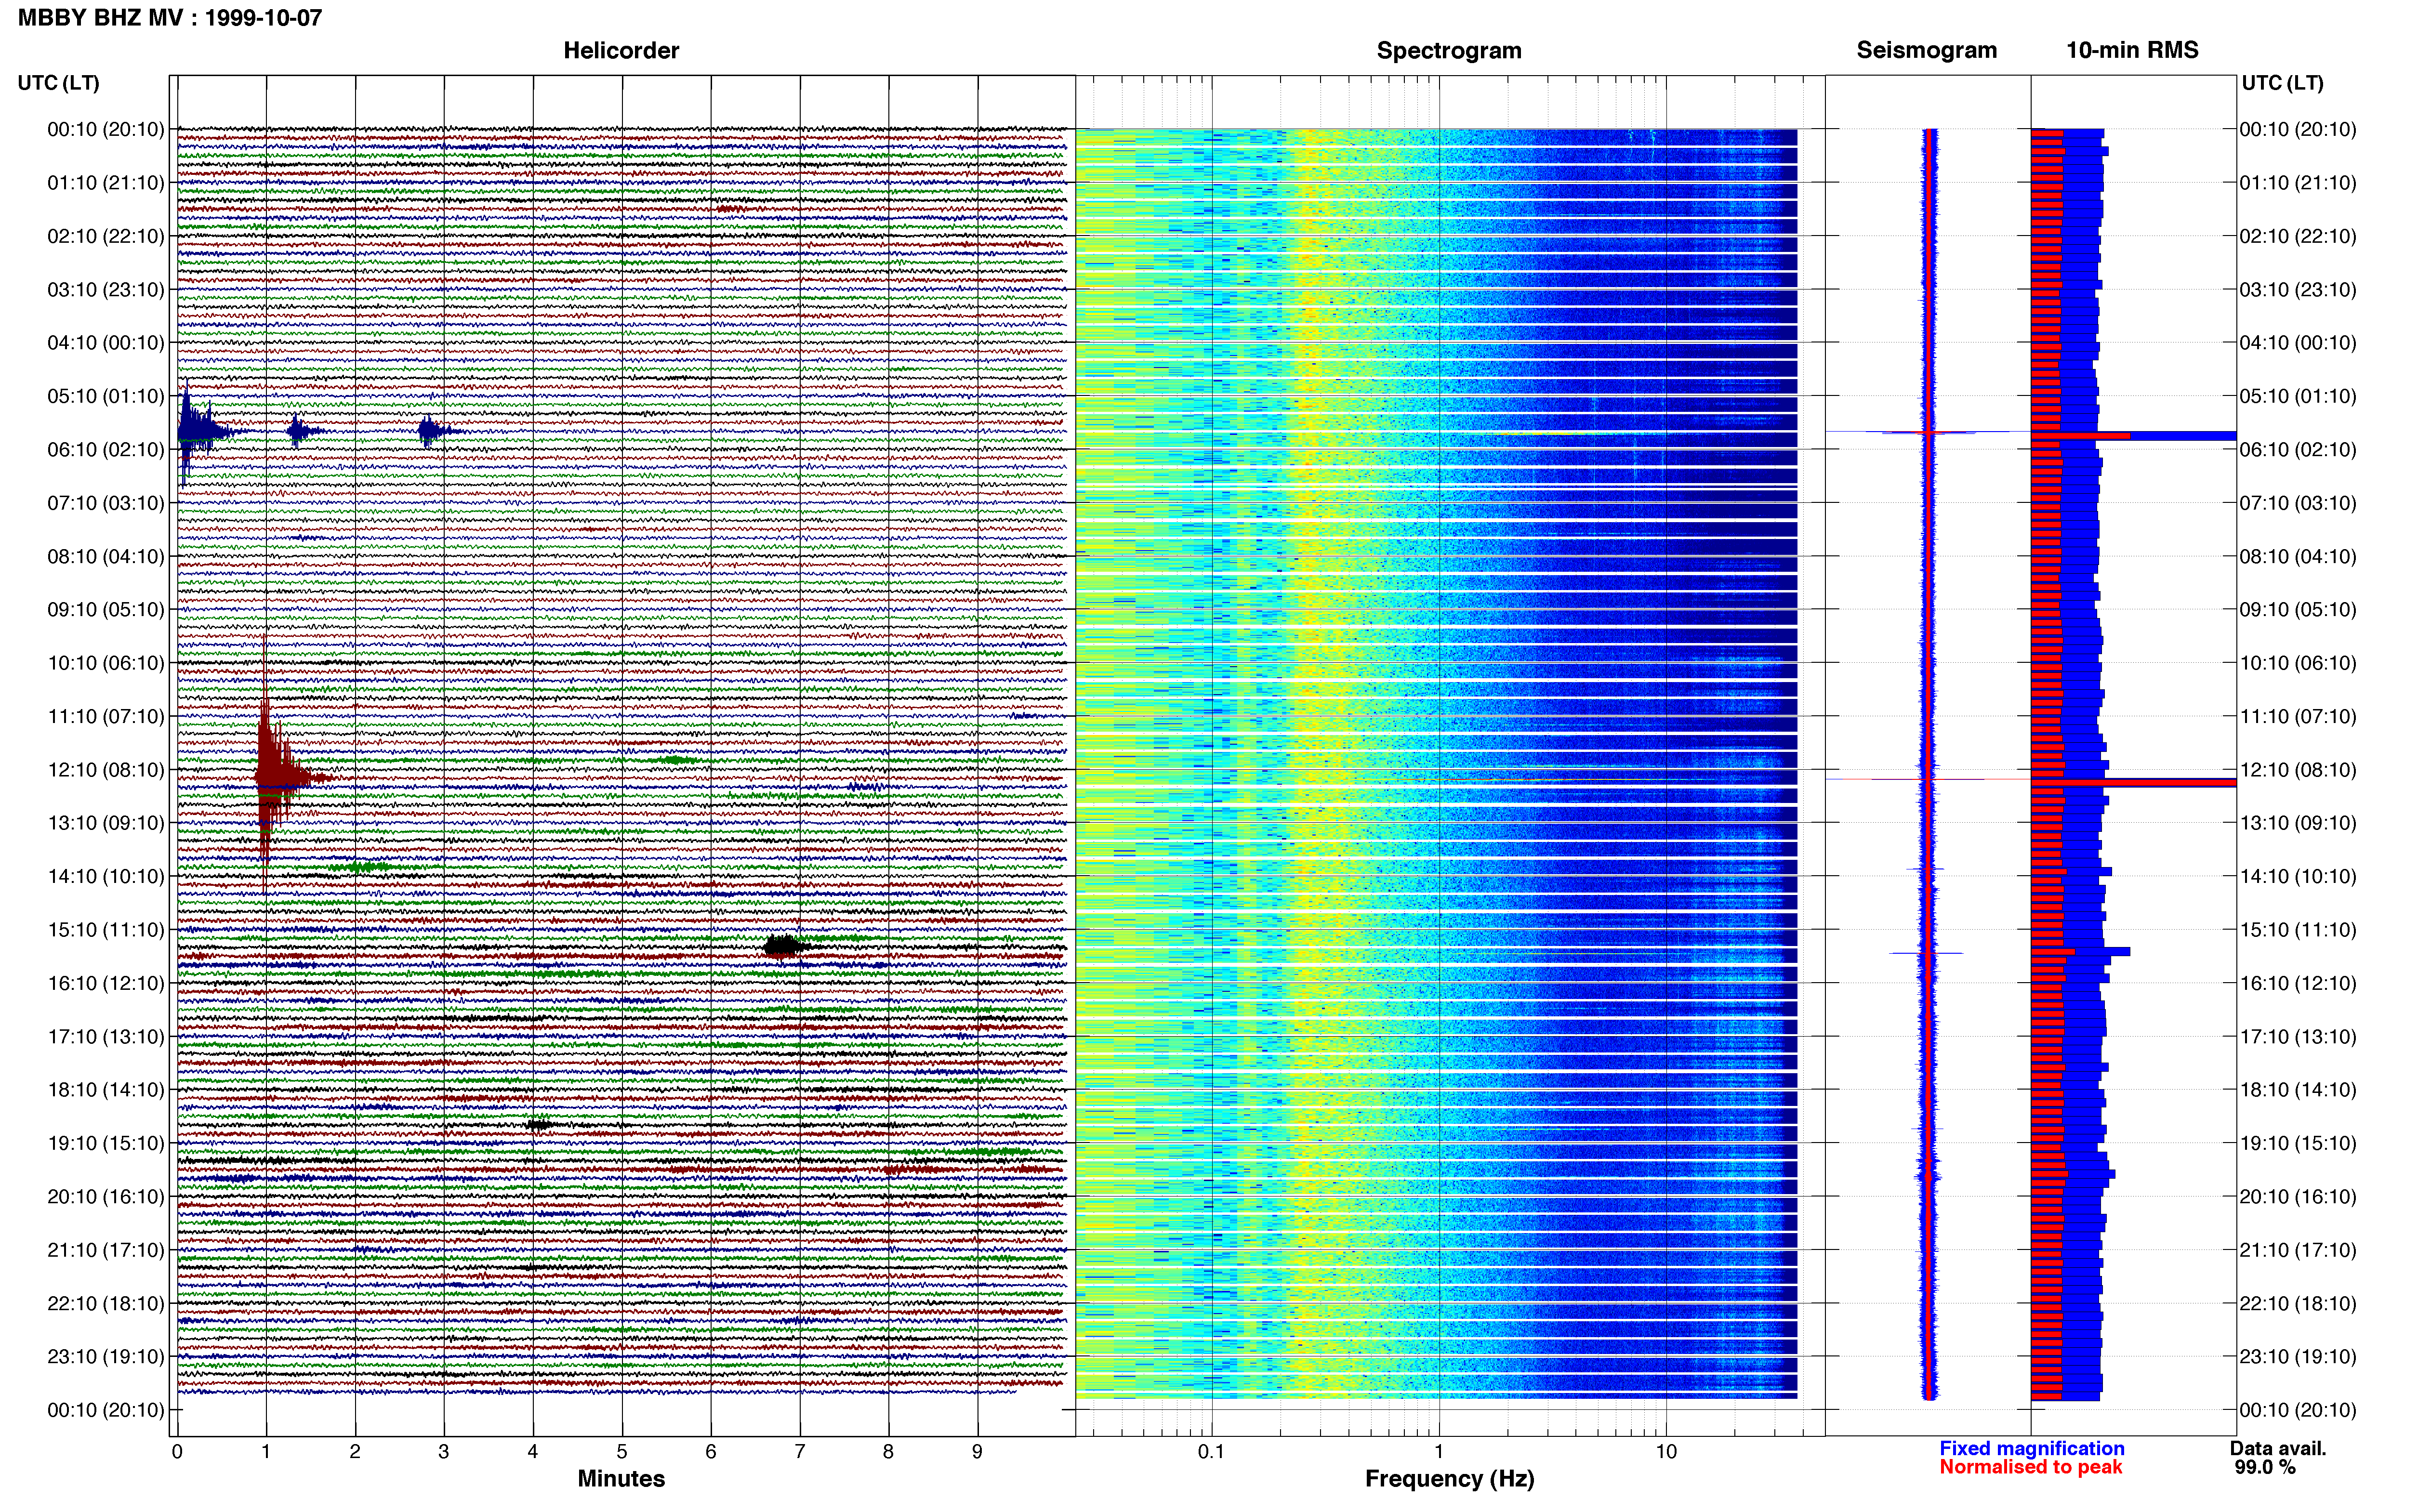Click the left '01:10 (21:10)' time label

106,182
